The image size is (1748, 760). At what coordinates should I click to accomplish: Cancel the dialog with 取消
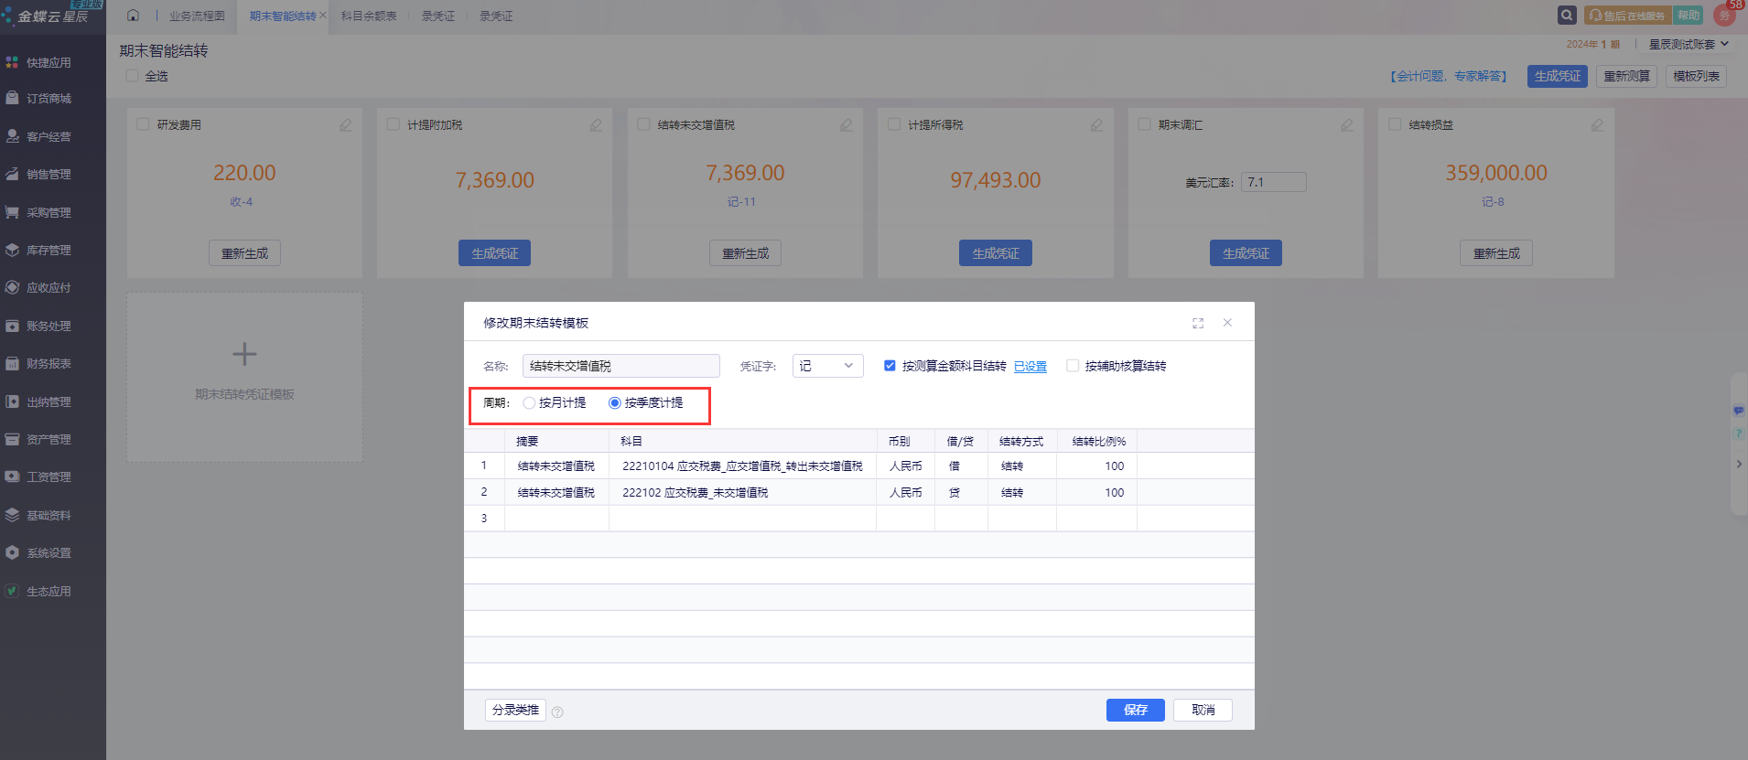(1203, 710)
